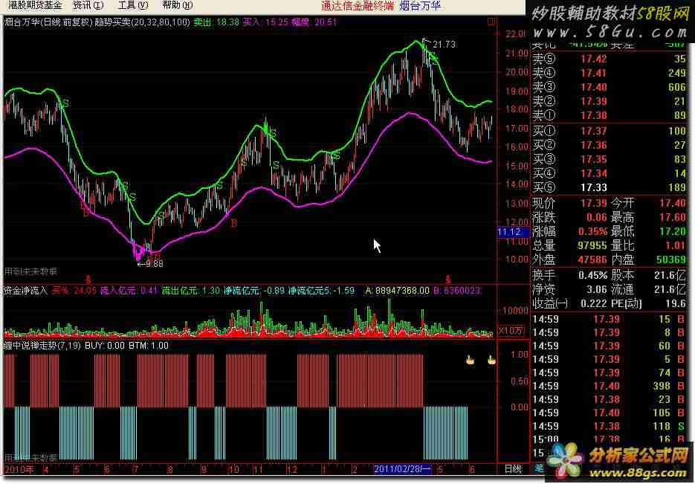Click the 11.12 price tag on the axis

(511, 232)
